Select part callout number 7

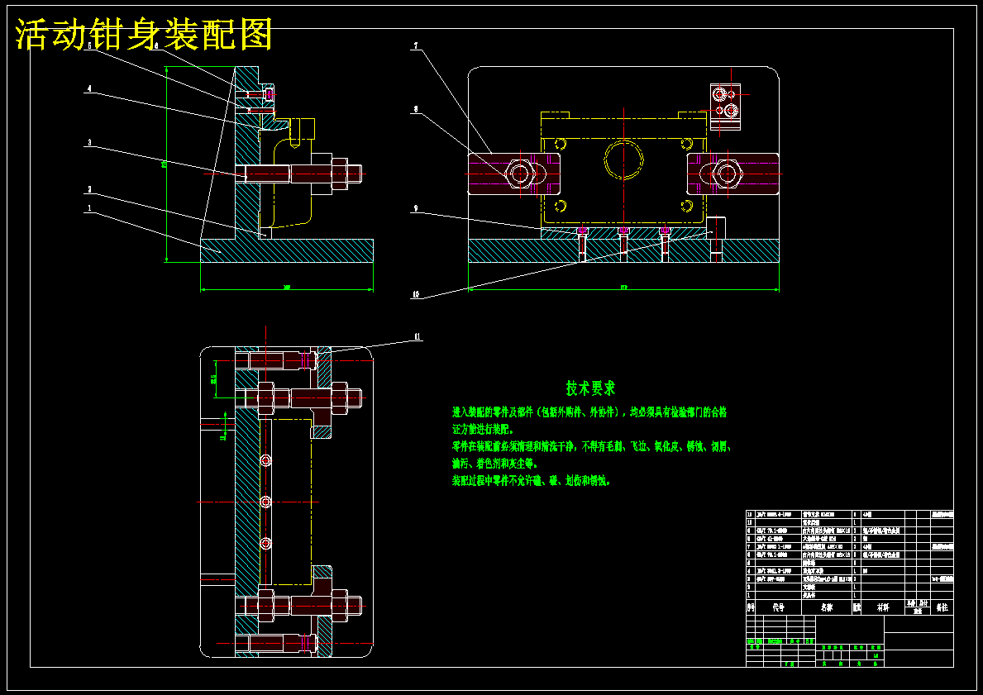(415, 45)
